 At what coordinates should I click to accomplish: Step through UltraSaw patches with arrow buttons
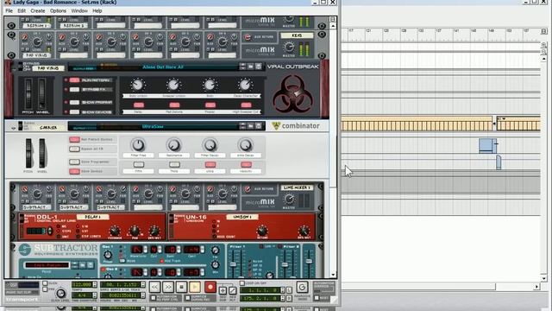(242, 126)
